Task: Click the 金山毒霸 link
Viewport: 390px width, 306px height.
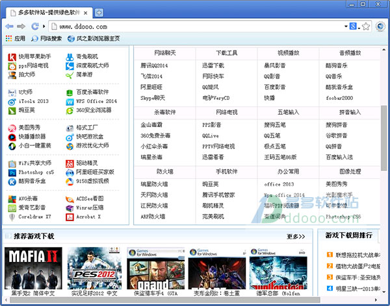Action: tap(151, 125)
